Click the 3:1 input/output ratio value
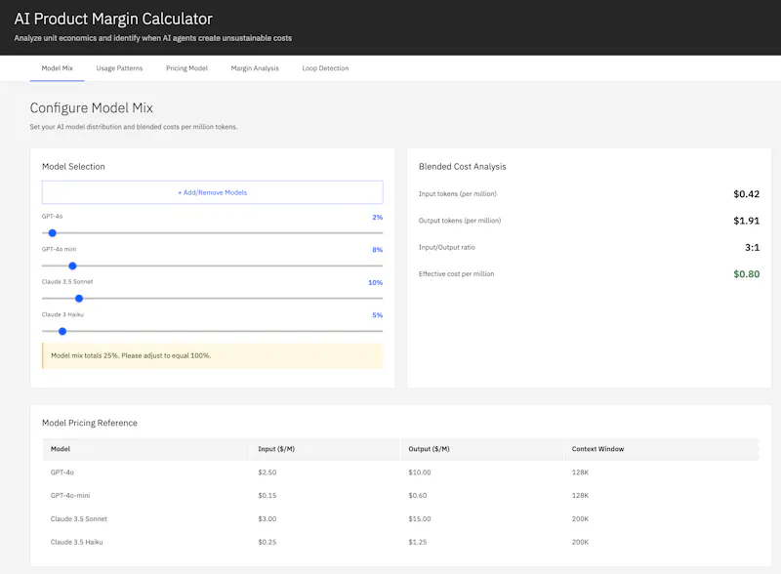The width and height of the screenshot is (781, 574). pyautogui.click(x=752, y=247)
